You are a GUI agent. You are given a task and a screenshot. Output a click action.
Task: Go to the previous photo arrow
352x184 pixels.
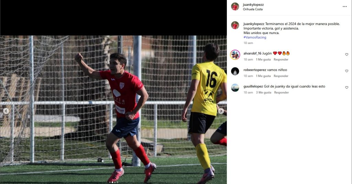click(x=6, y=111)
